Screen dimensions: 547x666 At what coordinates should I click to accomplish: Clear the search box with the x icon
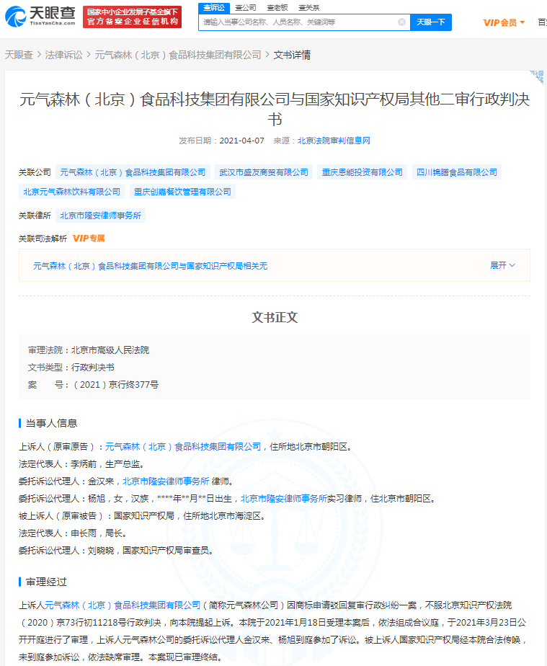point(401,22)
